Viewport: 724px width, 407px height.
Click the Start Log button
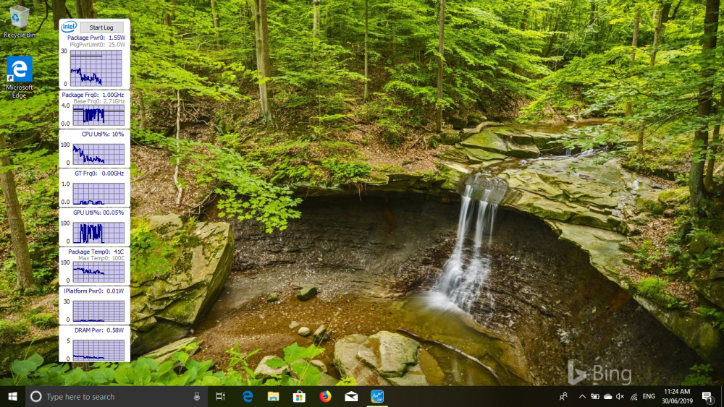[101, 27]
